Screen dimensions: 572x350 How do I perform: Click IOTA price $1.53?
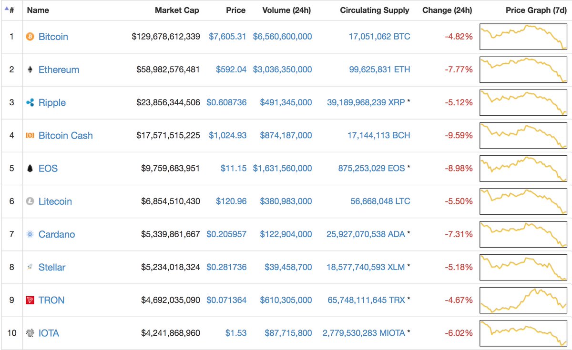236,333
